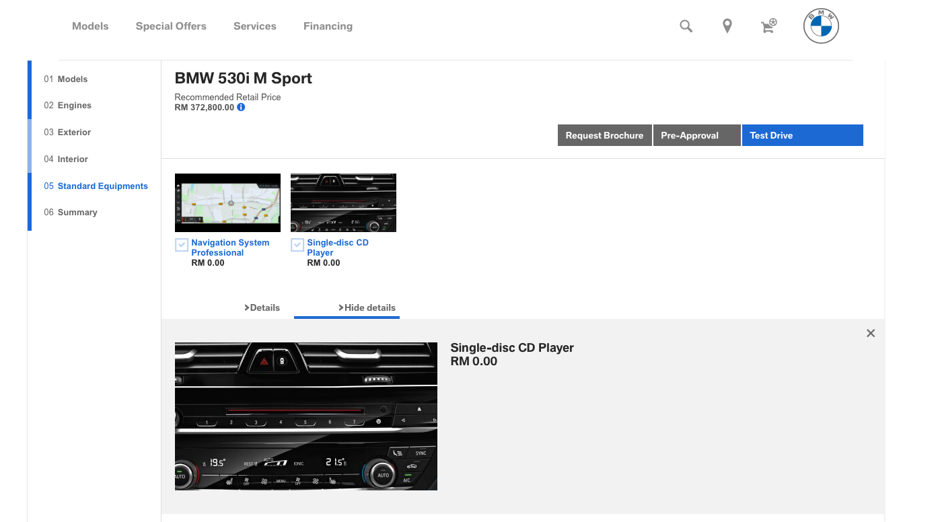Click the Recommended Retail Price label
Image resolution: width=938 pixels, height=522 pixels.
click(227, 97)
